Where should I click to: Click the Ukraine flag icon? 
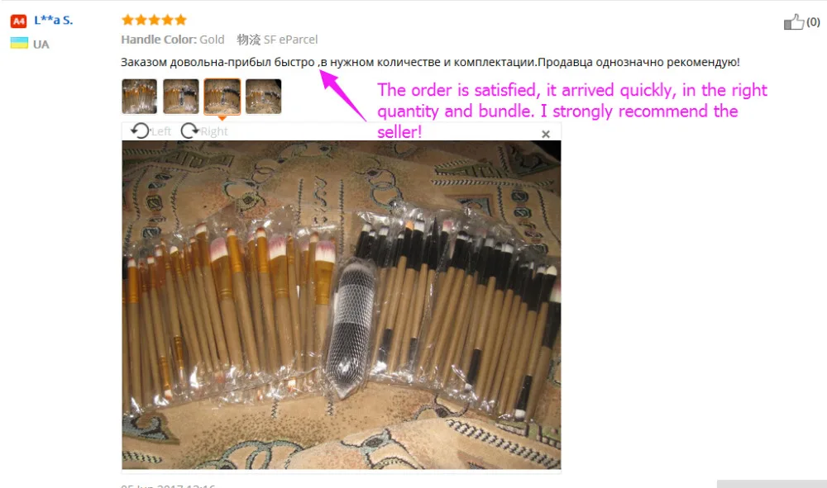click(x=19, y=43)
